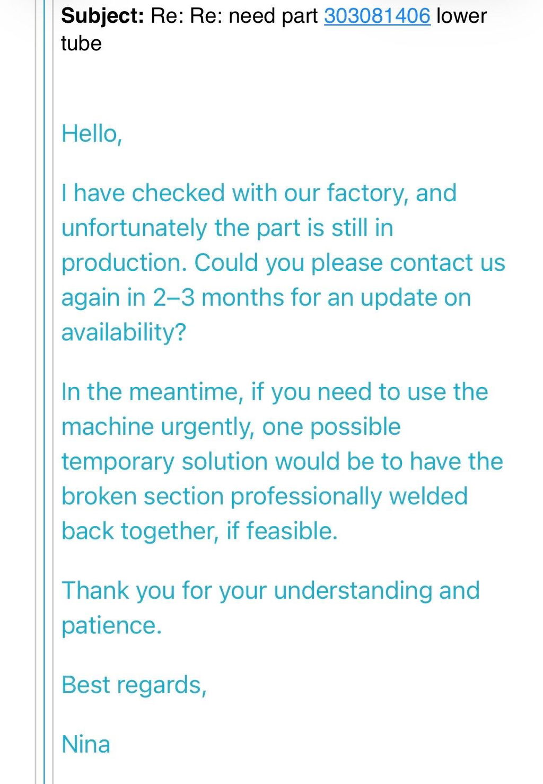
Task: Click the word "patience."
Action: [x=111, y=626]
